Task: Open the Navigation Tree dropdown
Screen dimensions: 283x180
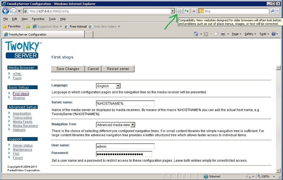Action: 133,124
